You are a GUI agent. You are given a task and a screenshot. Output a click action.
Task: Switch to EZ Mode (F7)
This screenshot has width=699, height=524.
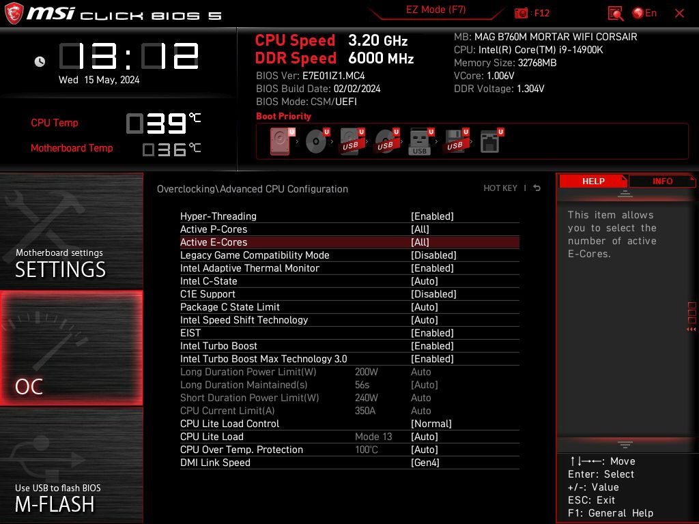click(x=436, y=10)
